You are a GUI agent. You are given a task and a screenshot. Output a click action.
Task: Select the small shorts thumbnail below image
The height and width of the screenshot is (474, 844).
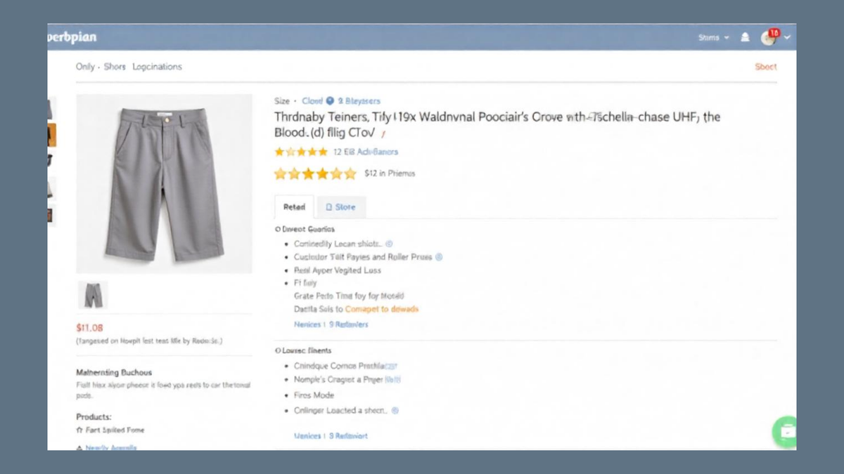(x=93, y=295)
